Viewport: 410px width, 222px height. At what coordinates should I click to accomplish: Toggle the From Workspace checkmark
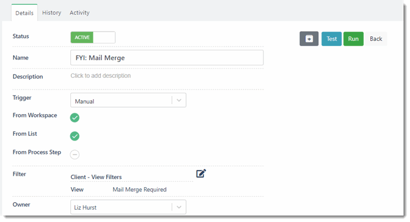point(75,117)
